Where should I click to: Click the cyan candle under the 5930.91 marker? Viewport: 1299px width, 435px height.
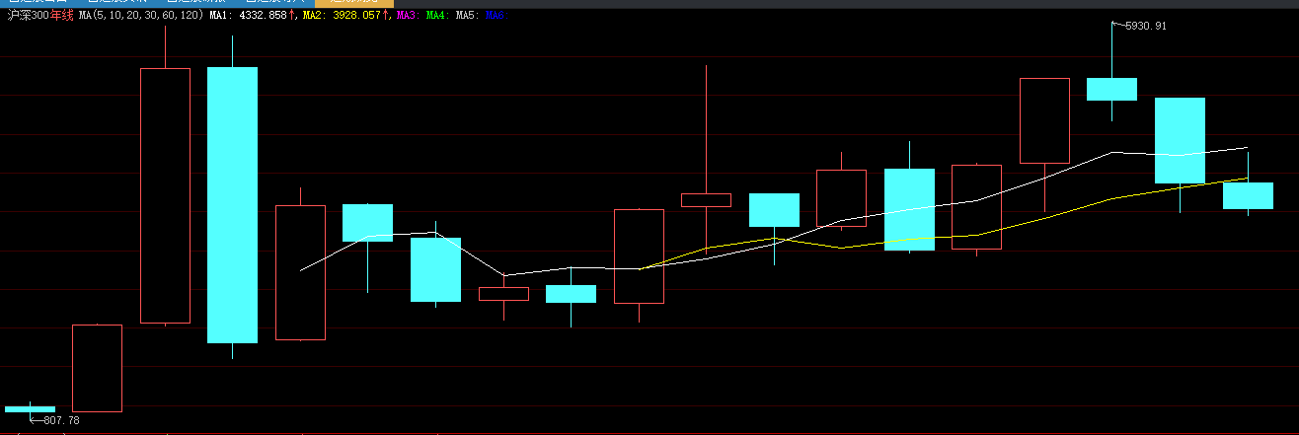[1111, 89]
